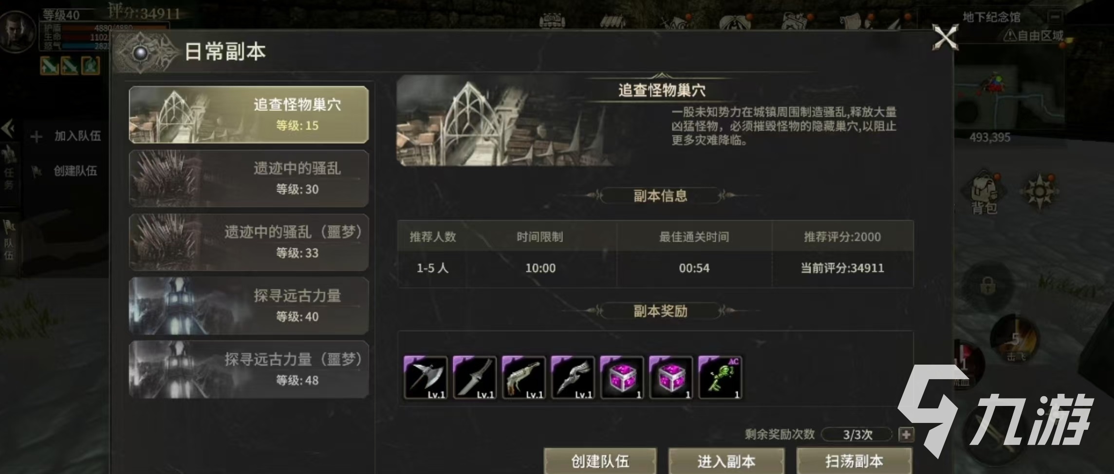The width and height of the screenshot is (1114, 474).
Task: Select 探寻远古力量（噩梦） level 48 dungeon
Action: pyautogui.click(x=249, y=369)
